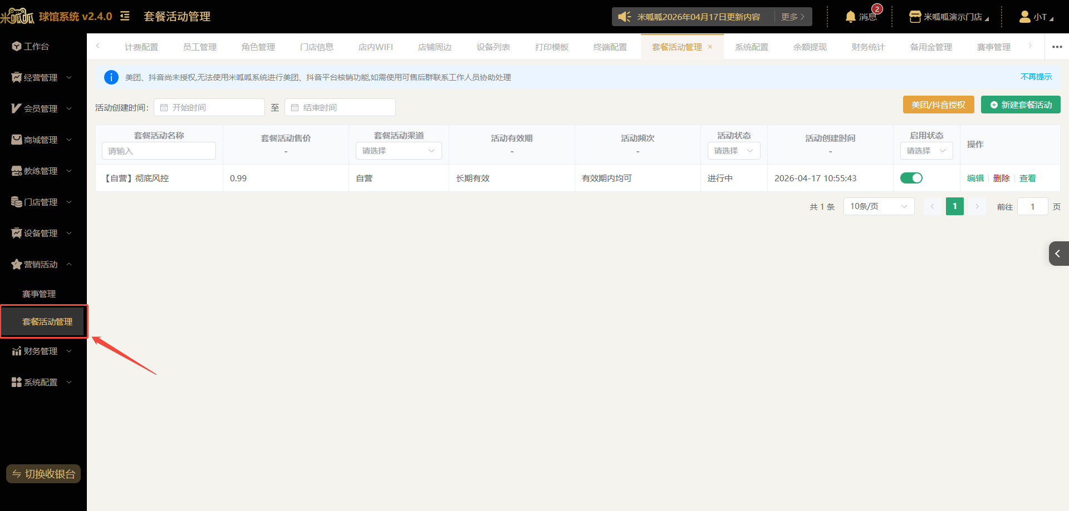The image size is (1069, 511).
Task: Open the 10条/页 page size dropdown
Action: (879, 206)
